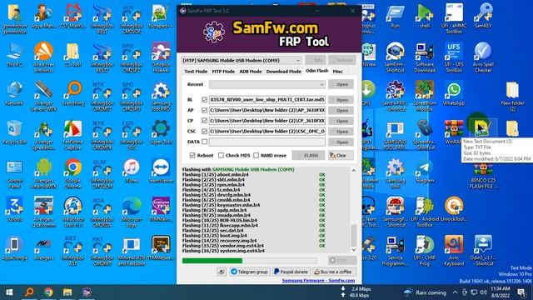Toggle the CSC file checkbox
533x300 pixels.
[x=204, y=131]
